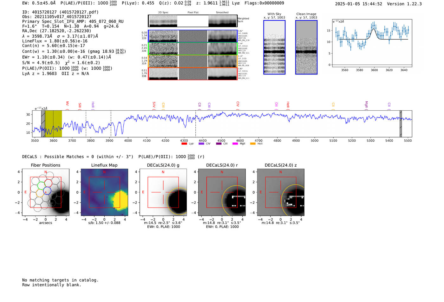
Task: Select the CIII legend color swatch
Action: point(219,144)
